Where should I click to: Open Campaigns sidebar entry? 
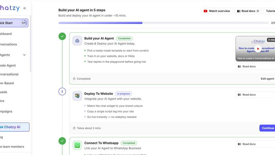(x=6, y=111)
